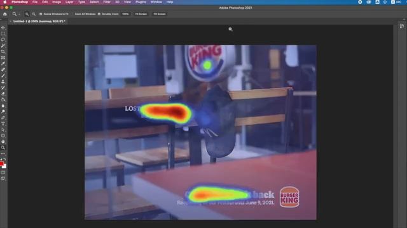Change the screen mode

tap(3, 179)
